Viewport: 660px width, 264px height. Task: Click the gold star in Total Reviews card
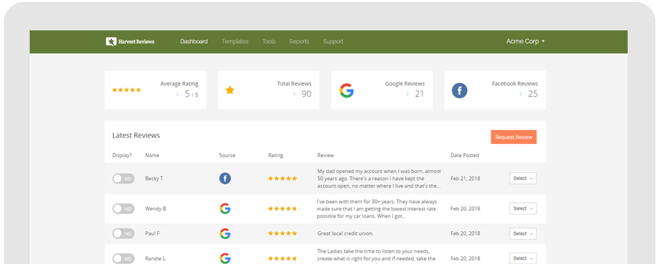coord(230,90)
